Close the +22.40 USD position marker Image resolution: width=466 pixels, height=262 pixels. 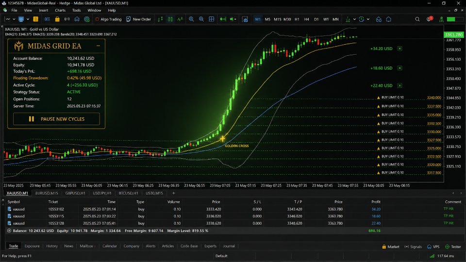coord(399,85)
